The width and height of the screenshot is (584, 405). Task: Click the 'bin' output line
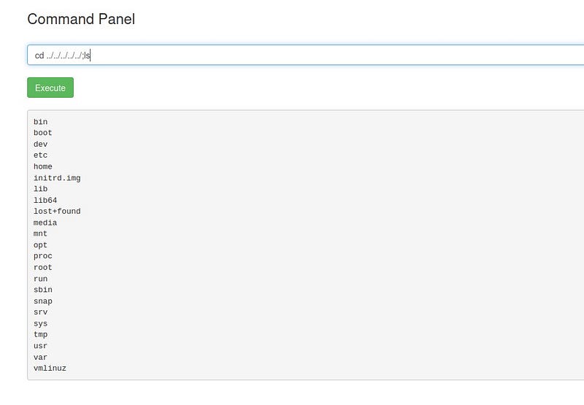(40, 122)
